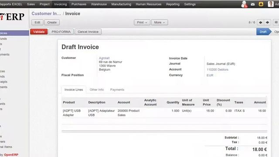The width and height of the screenshot is (279, 157).
Task: Click the '[ADPT] USB Adapter' product cell
Action: point(71,113)
